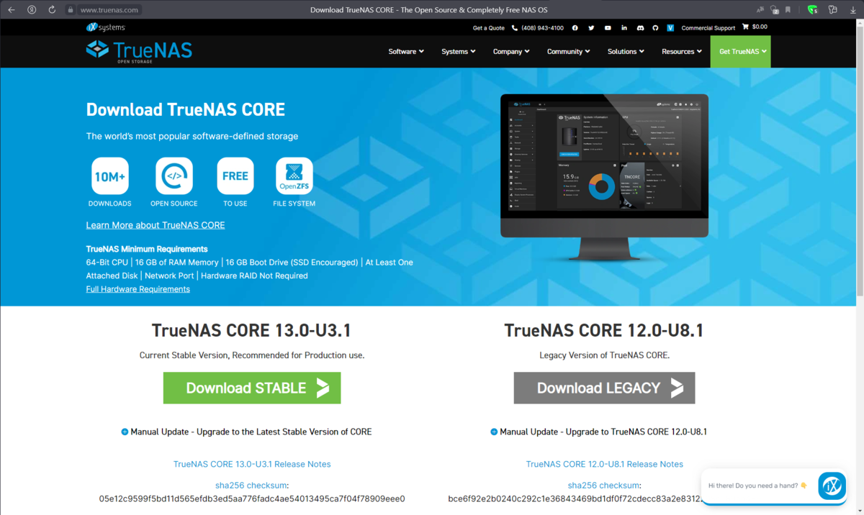Viewport: 864px width, 515px height.
Task: Click sha256 checksum link under 12.0-U8.1
Action: click(603, 486)
